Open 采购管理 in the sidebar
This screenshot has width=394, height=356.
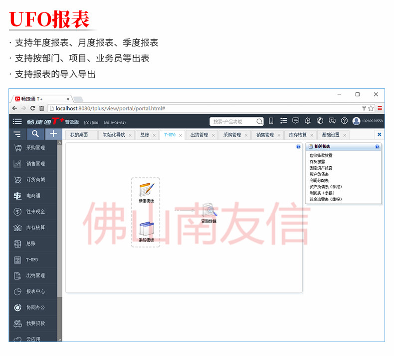33,148
